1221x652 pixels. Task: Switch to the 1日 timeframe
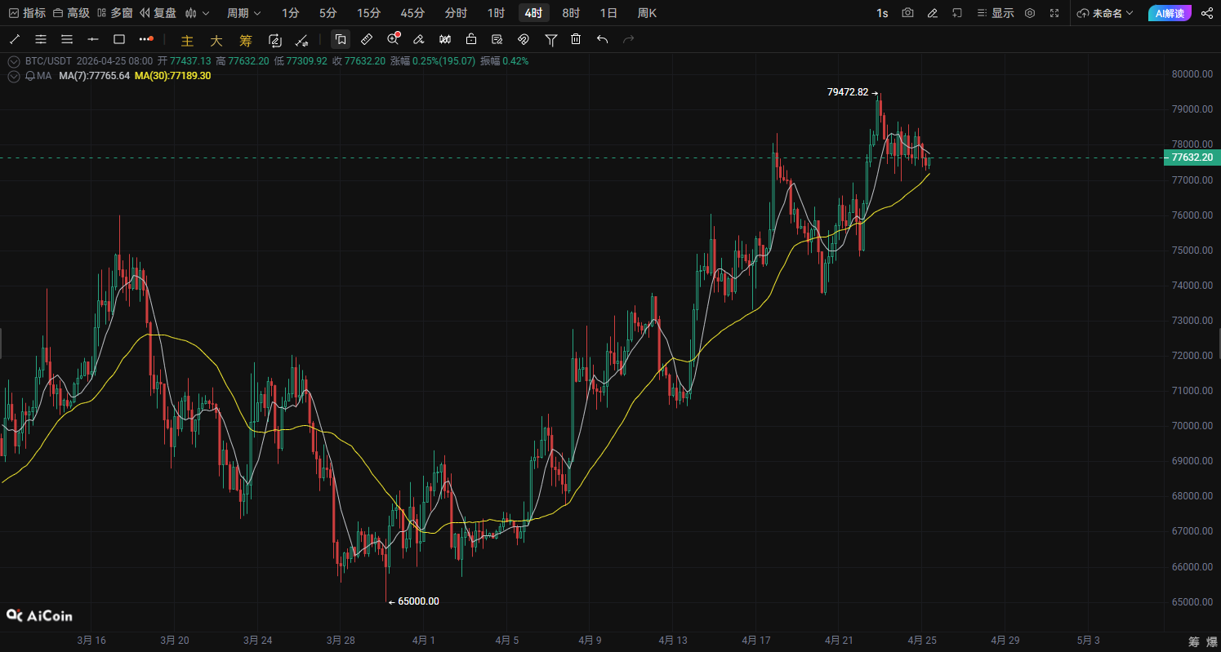(x=608, y=13)
